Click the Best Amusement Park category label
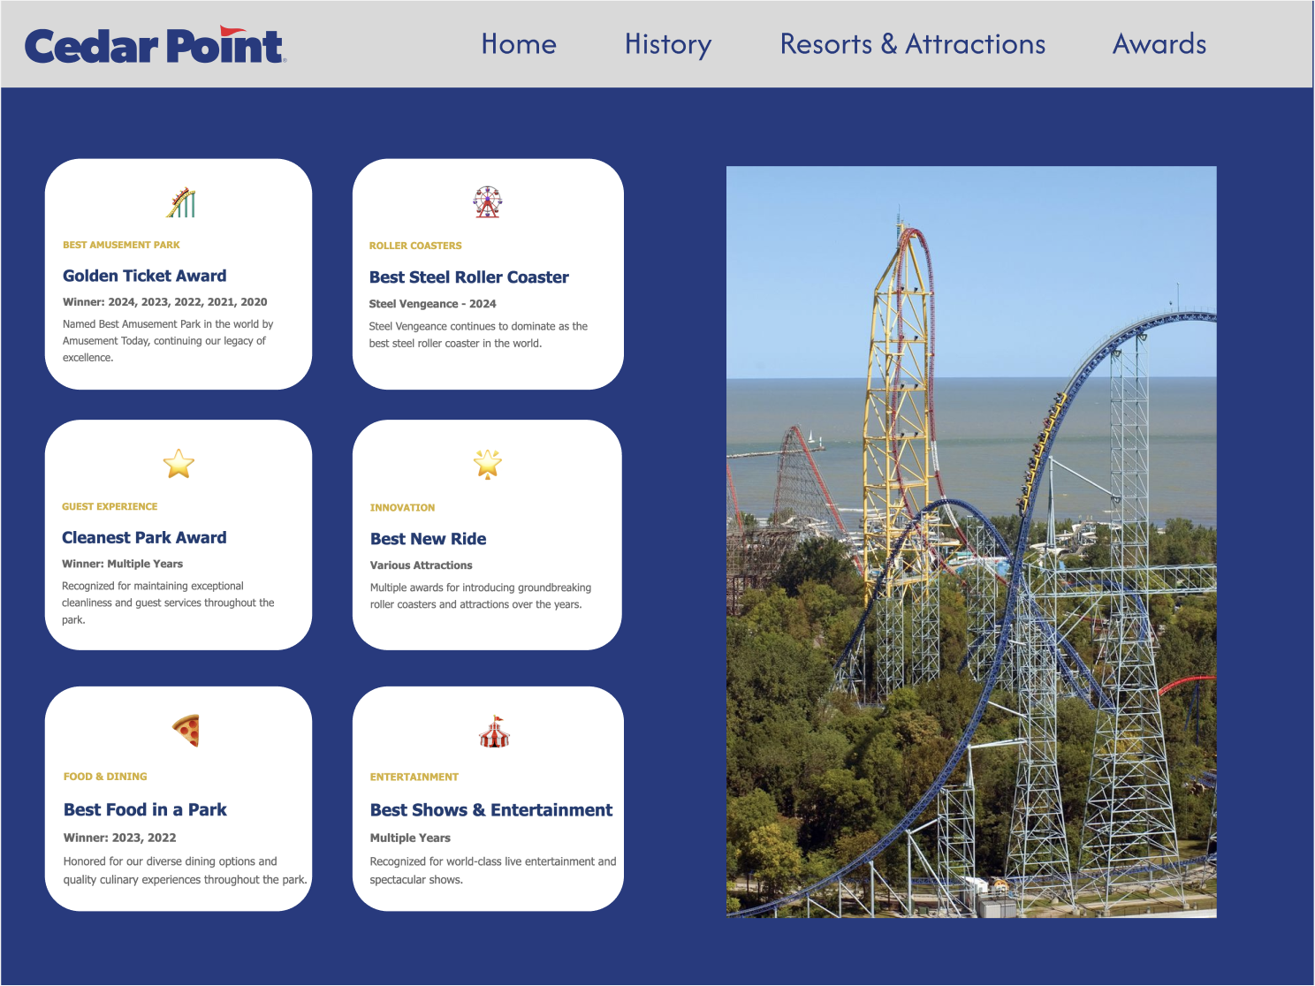Image resolution: width=1315 pixels, height=986 pixels. pyautogui.click(x=121, y=245)
